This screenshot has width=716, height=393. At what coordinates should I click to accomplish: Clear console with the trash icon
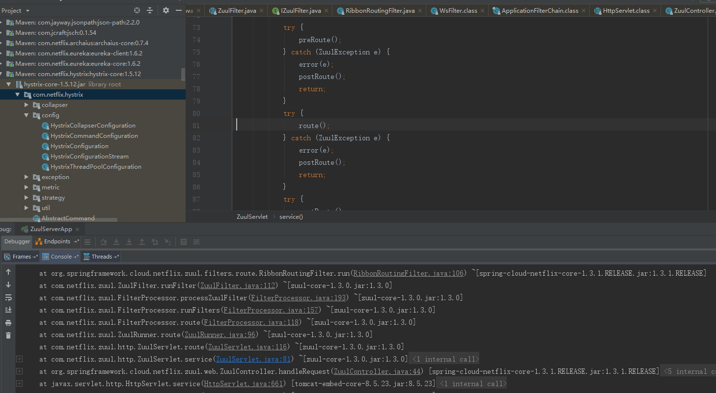[x=8, y=336]
